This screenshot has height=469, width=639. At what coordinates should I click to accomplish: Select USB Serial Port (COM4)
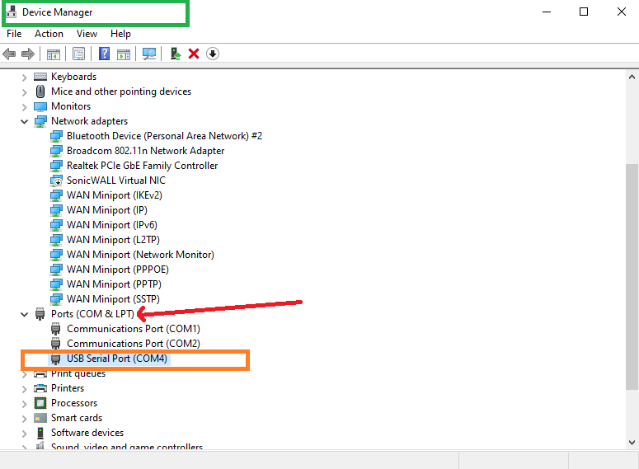pyautogui.click(x=116, y=359)
